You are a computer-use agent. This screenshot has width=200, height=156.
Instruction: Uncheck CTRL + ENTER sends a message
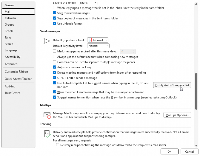(x=54, y=77)
